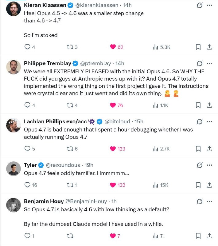Expand more options on Benjamin Houy's tweet

coord(209,201)
